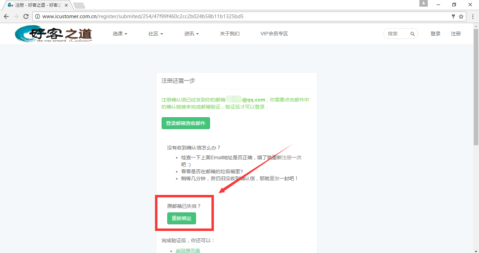The height and width of the screenshot is (253, 479).
Task: Open the 关于我们 page
Action: [230, 34]
